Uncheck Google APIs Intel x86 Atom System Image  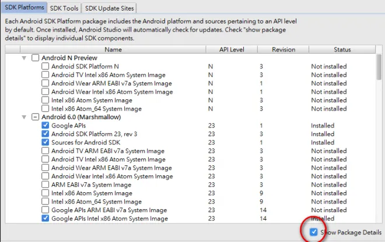(45, 218)
